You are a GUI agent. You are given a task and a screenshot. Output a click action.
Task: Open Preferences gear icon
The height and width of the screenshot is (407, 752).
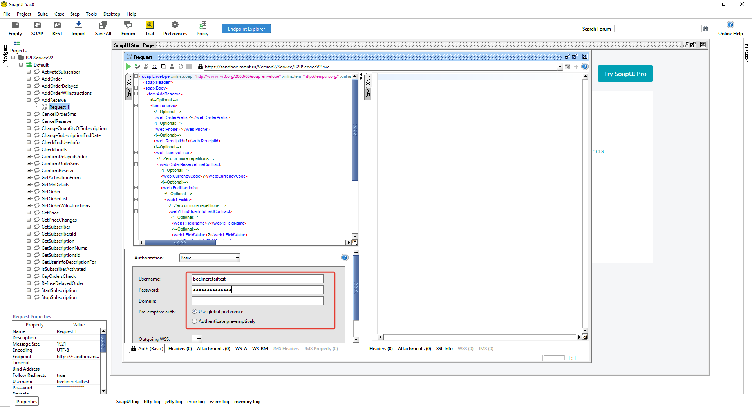point(175,25)
